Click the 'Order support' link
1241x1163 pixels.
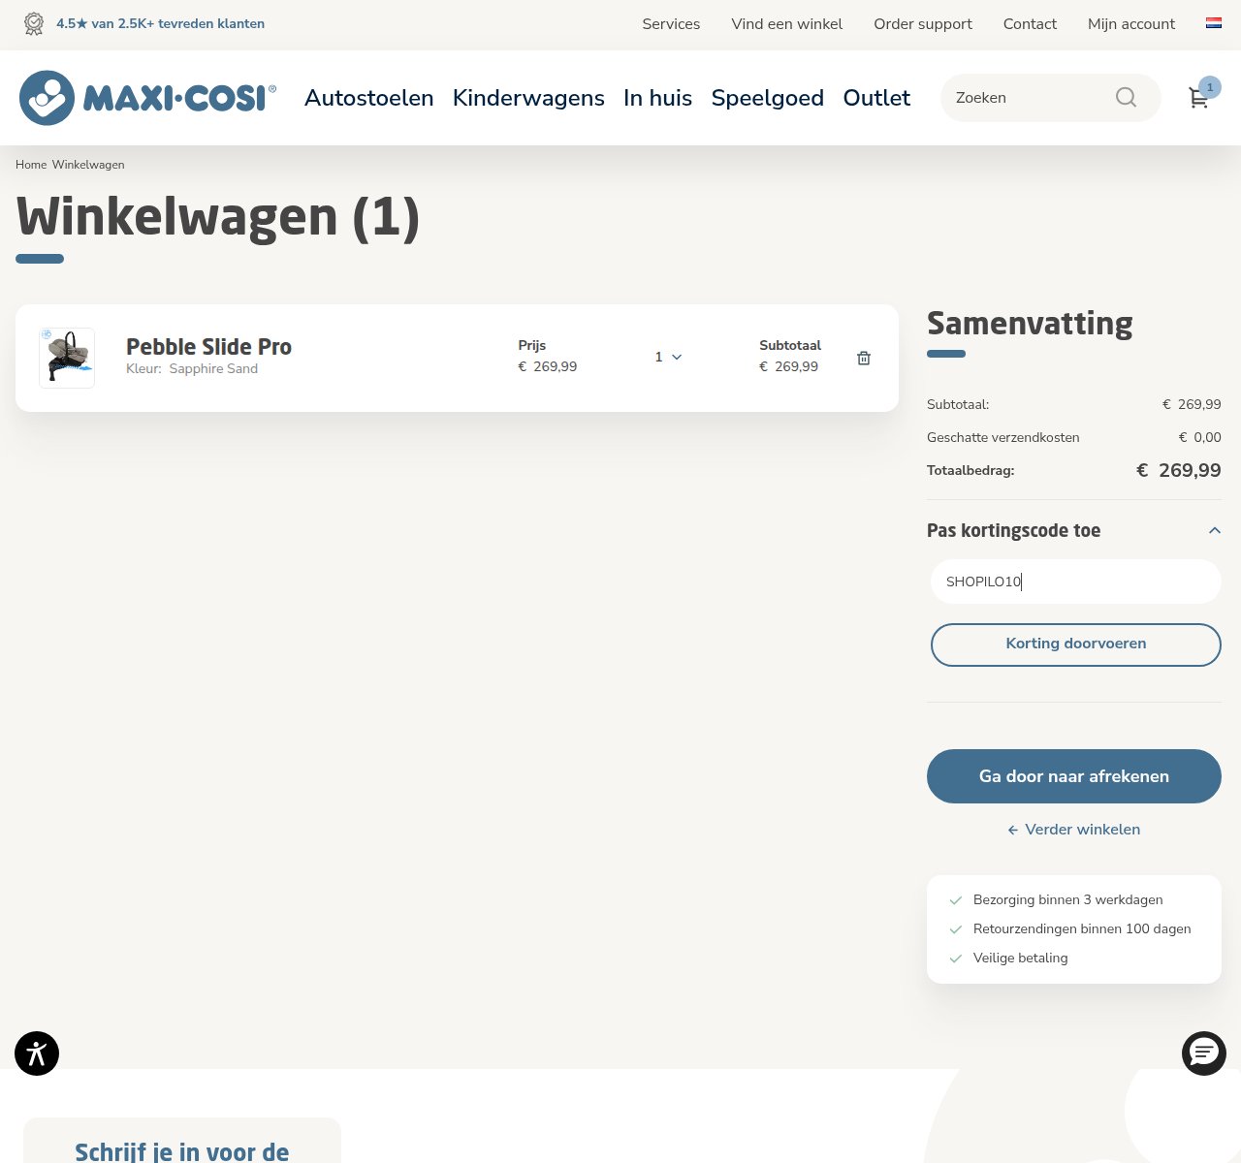tap(923, 24)
